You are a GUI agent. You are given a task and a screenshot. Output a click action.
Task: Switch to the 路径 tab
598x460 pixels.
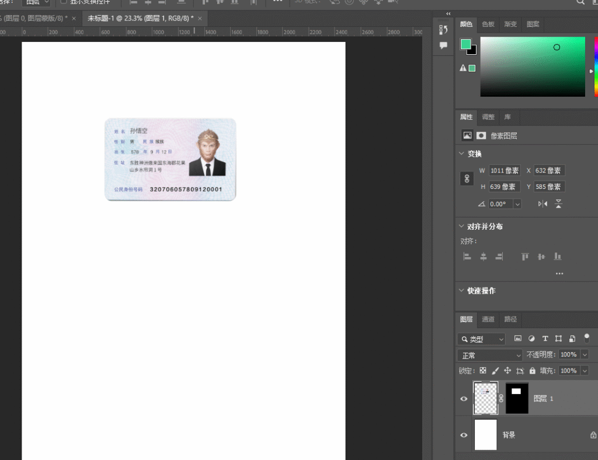tap(510, 319)
